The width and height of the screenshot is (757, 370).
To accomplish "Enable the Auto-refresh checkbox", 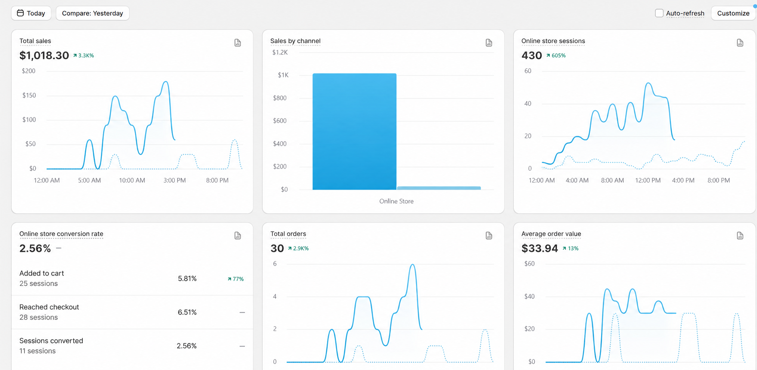I will coord(659,13).
